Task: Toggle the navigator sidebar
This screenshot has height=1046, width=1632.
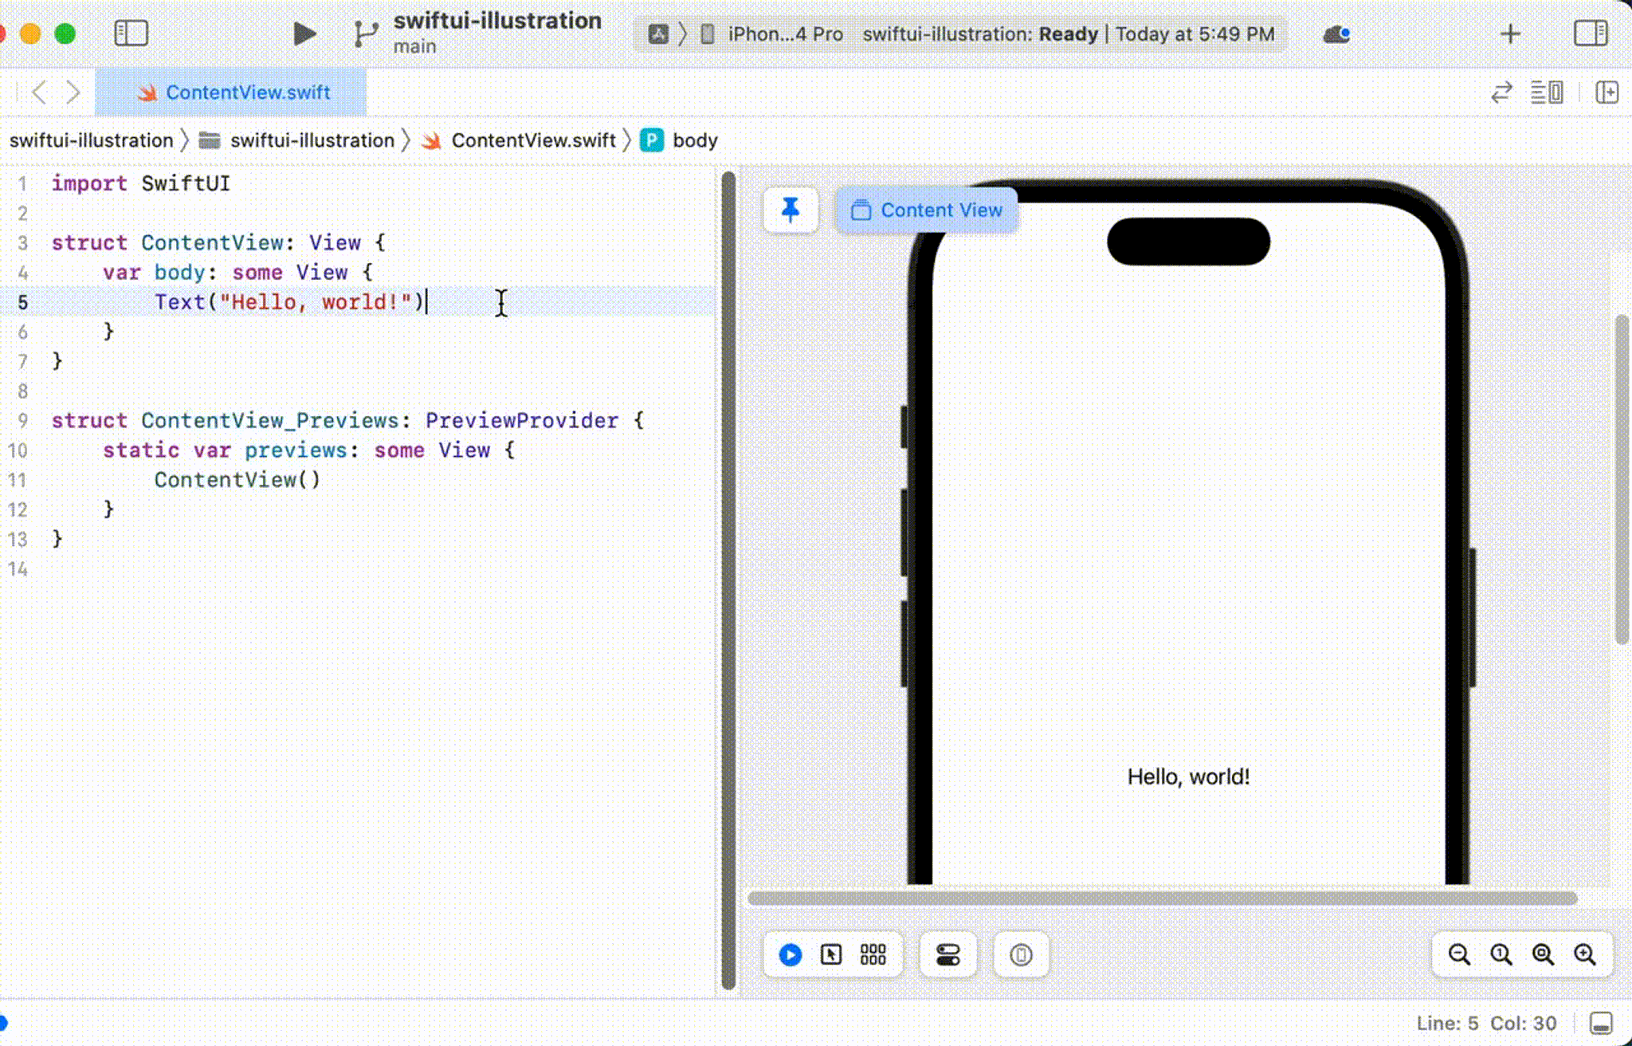Action: pyautogui.click(x=131, y=33)
